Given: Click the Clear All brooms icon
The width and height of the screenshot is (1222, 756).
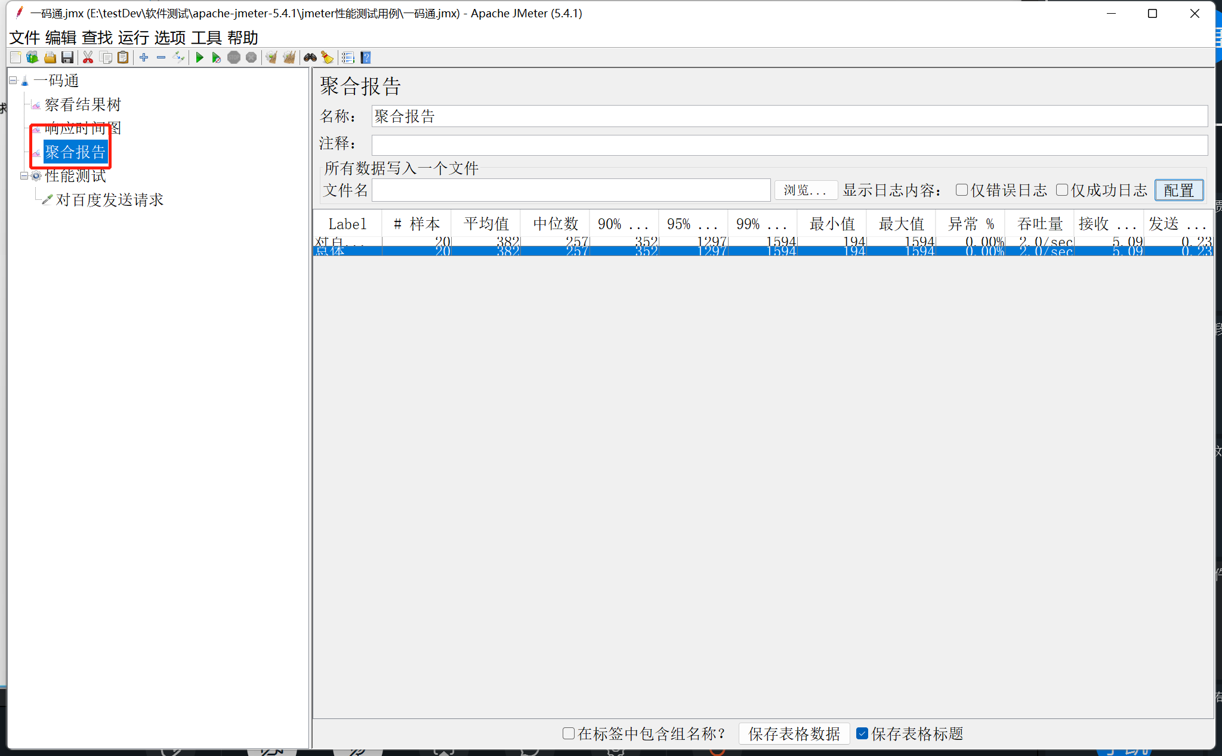Looking at the screenshot, I should tap(289, 57).
